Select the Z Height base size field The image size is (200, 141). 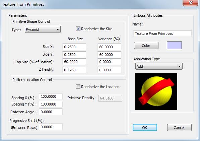tap(74, 70)
